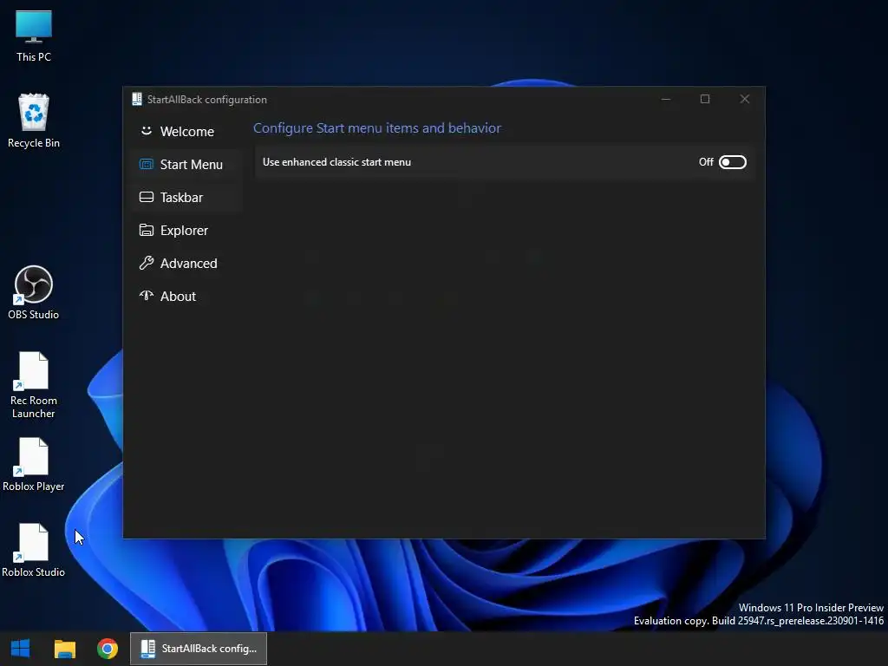Image resolution: width=888 pixels, height=666 pixels.
Task: Click the 'Use enhanced classic start menu' label
Action: coord(336,162)
